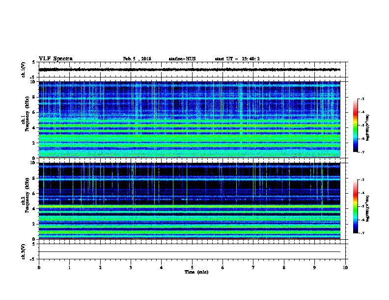Click the time axis tick label "10"
Viewport: 389px width, 300px height.
(x=345, y=268)
